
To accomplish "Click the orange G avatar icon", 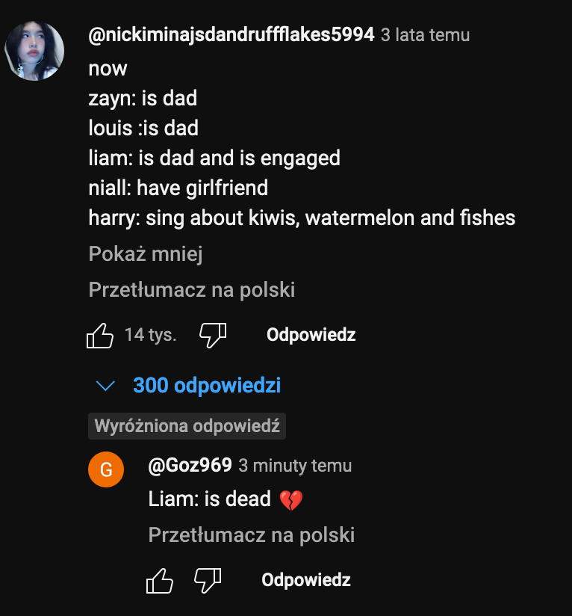I will (106, 470).
